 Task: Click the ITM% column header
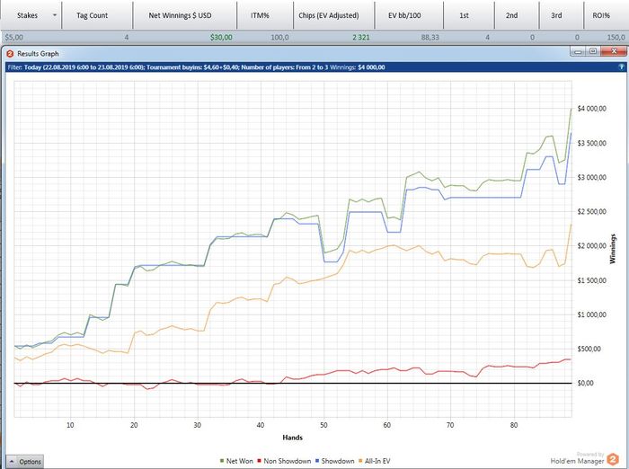point(260,15)
